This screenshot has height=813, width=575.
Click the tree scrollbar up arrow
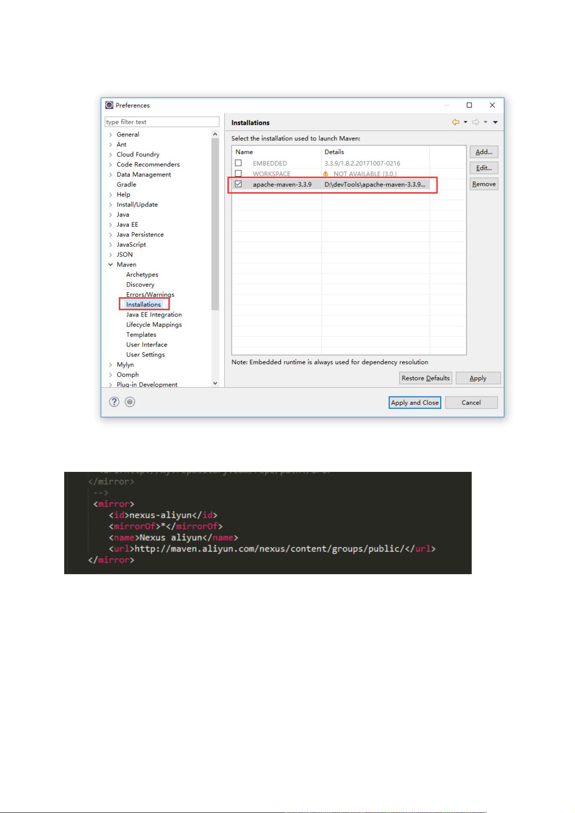point(215,134)
